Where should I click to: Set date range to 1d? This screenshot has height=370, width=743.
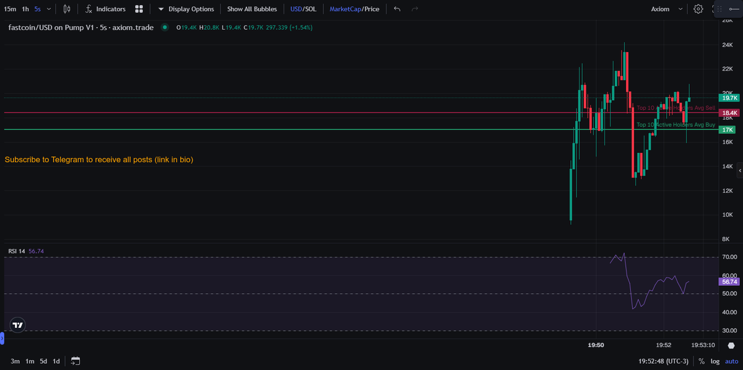[x=56, y=361]
